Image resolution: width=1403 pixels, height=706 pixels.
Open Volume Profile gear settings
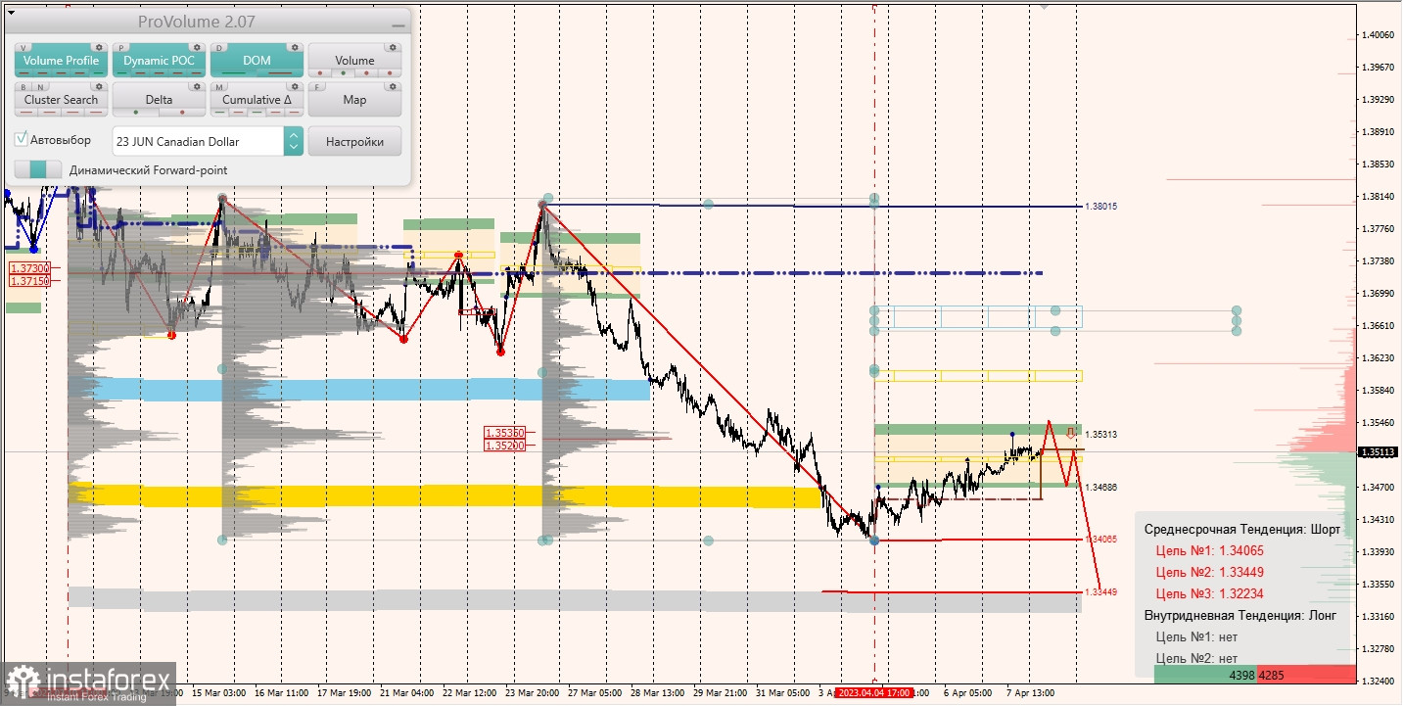click(98, 47)
